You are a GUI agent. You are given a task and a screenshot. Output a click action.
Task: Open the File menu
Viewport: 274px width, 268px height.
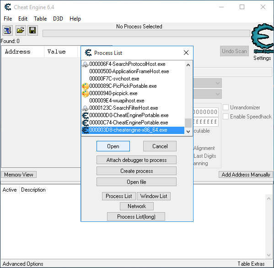tap(8, 19)
